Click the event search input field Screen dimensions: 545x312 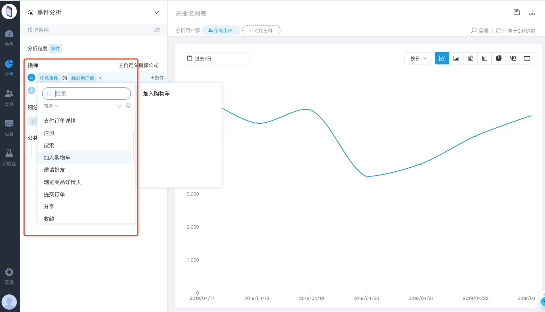point(86,93)
